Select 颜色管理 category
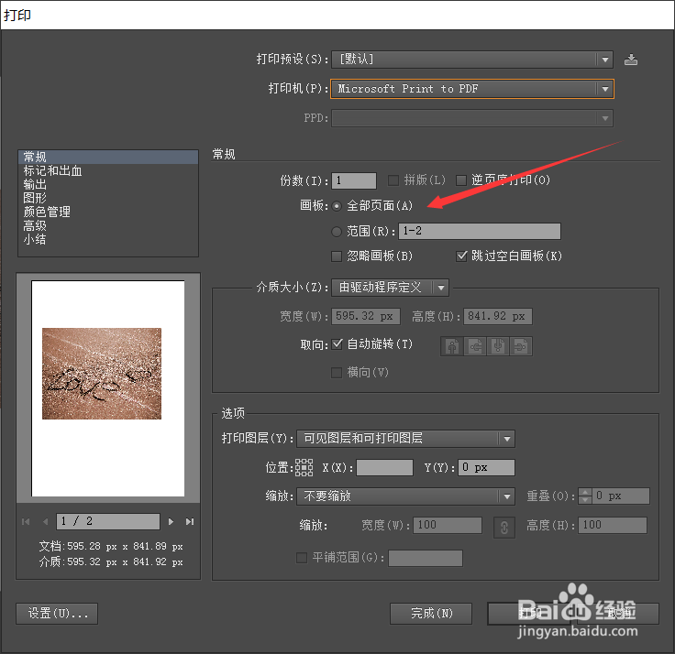The width and height of the screenshot is (675, 654). click(108, 212)
